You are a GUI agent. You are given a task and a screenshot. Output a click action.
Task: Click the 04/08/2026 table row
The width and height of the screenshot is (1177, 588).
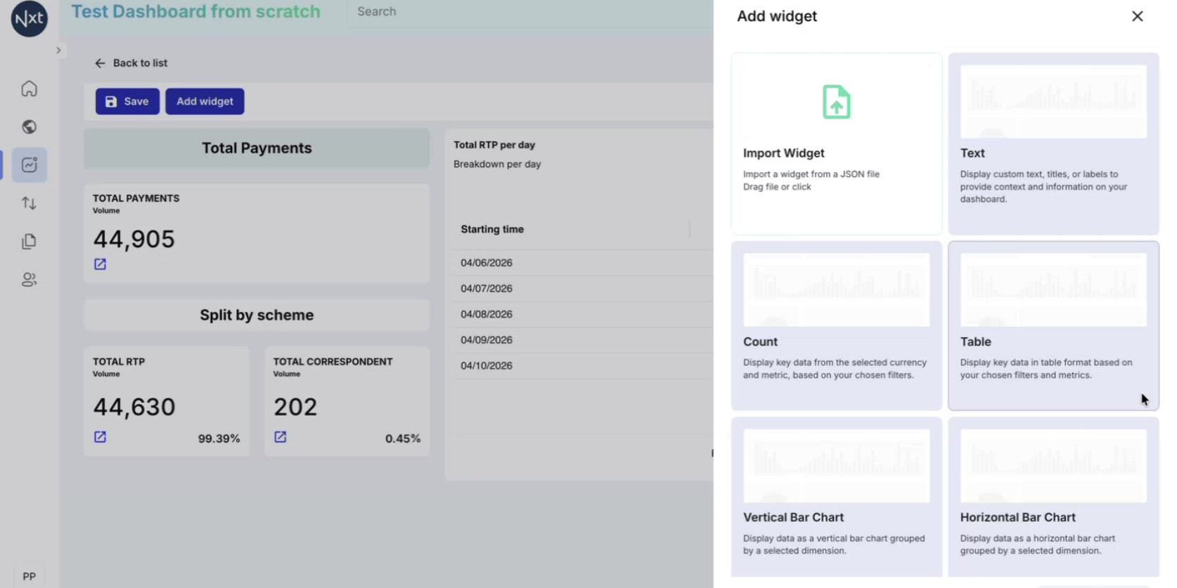582,314
